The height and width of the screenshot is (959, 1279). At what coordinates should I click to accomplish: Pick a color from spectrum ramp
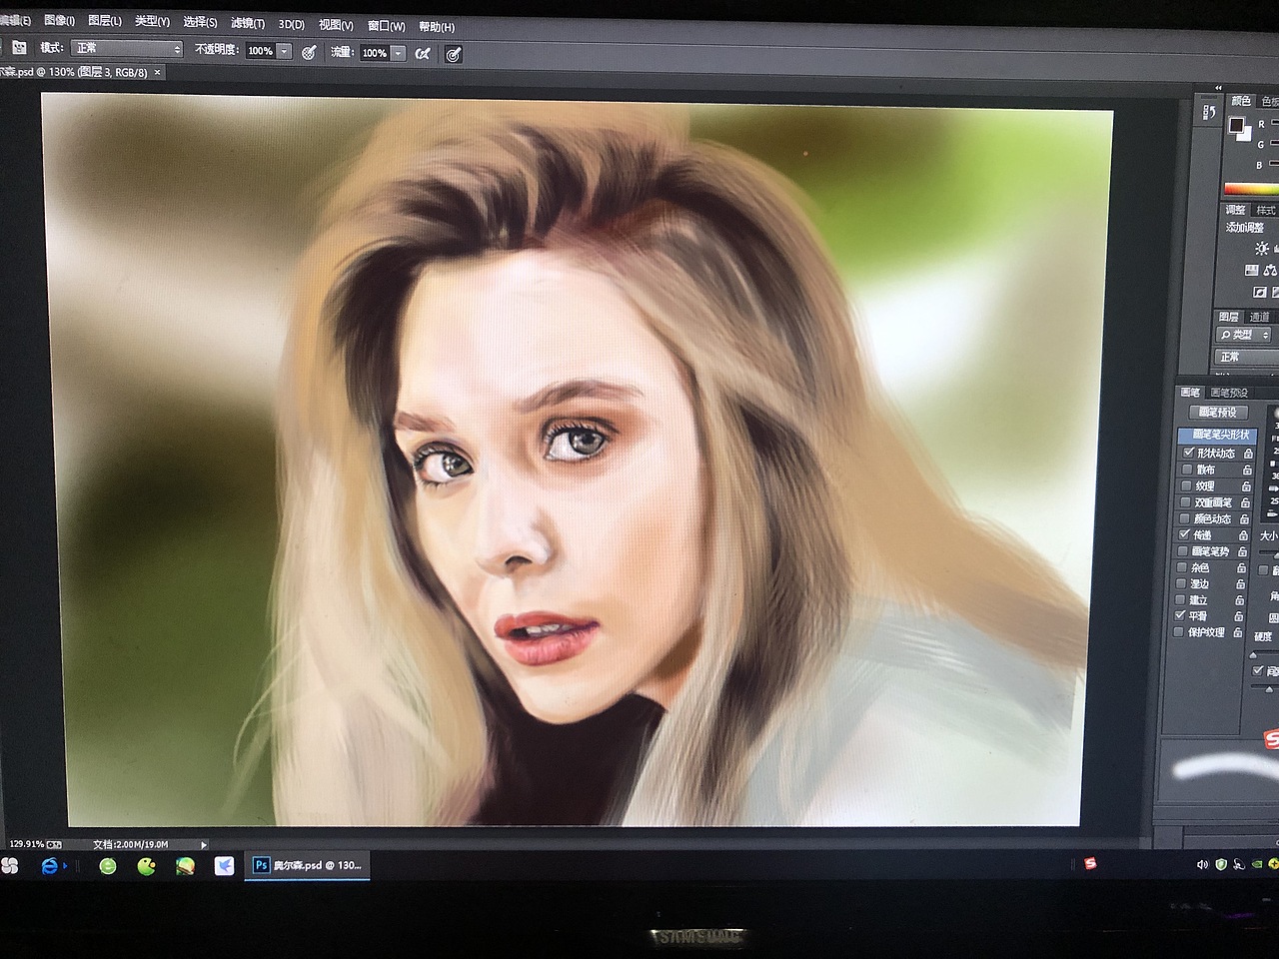(1252, 189)
